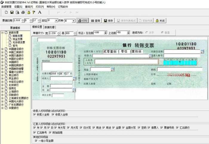Image resolution: width=209 pixels, height=144 pixels.
Task: Open payee lookup icon on cheque stub
Action: [x=74, y=78]
